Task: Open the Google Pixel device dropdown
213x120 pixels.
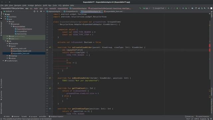Action: coord(159,8)
